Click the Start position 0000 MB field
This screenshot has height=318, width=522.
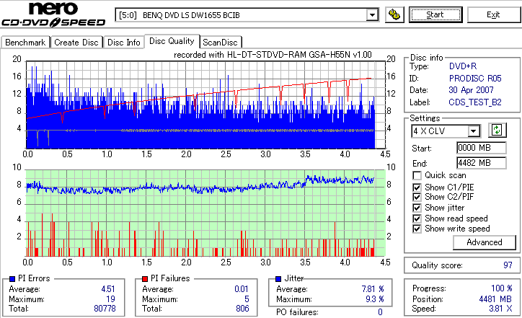[x=482, y=148]
